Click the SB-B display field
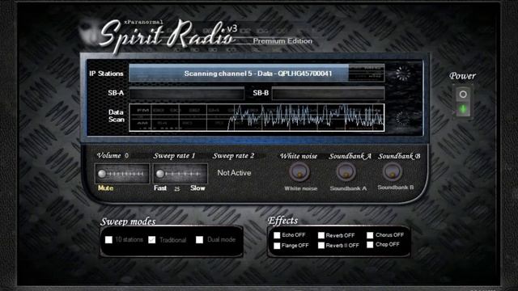 (x=328, y=94)
